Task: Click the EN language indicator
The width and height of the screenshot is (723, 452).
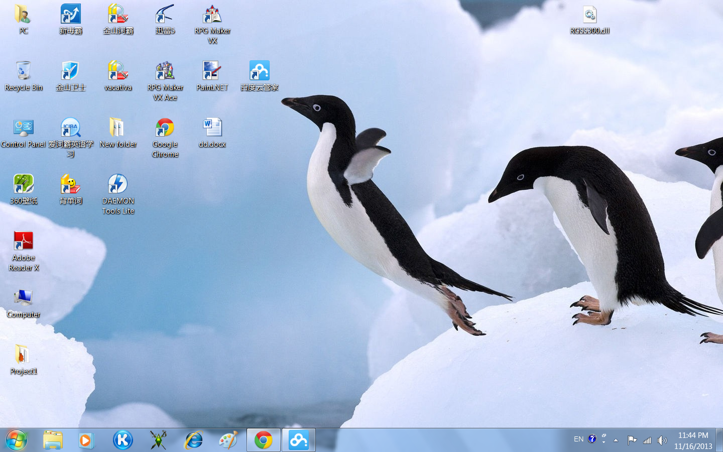Action: coord(578,439)
